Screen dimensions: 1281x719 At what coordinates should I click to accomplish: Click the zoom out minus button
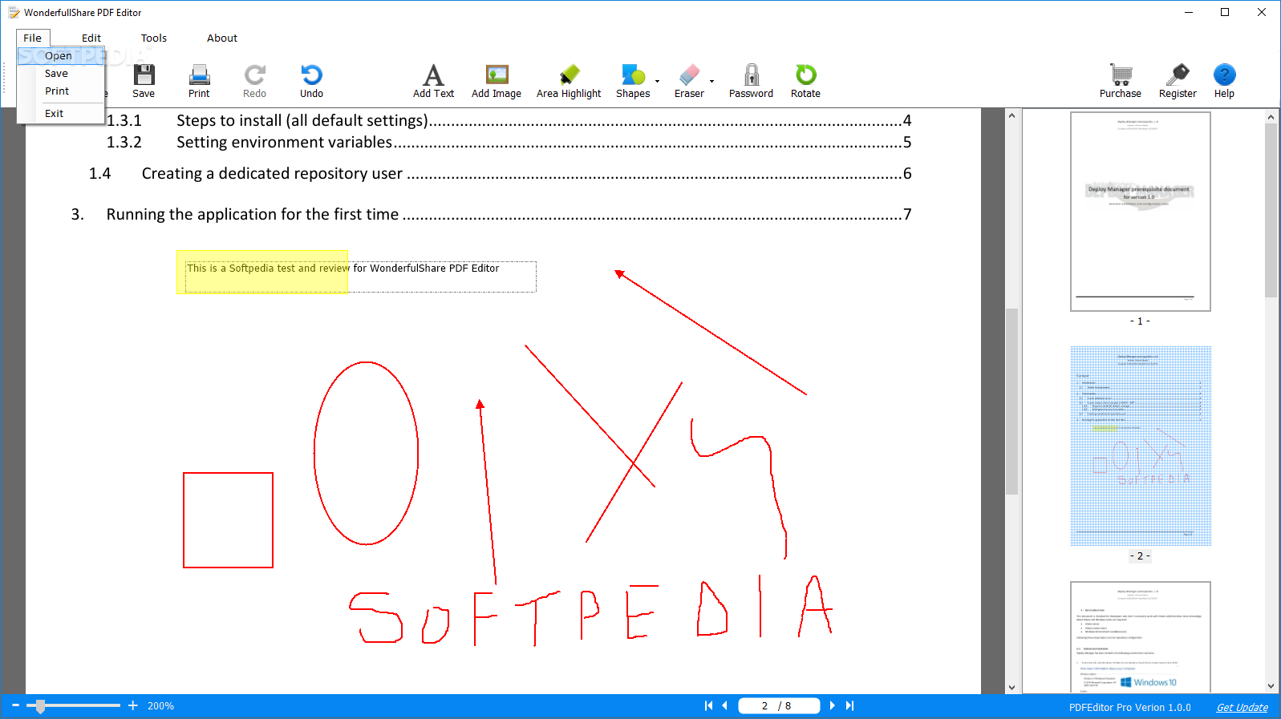(15, 705)
